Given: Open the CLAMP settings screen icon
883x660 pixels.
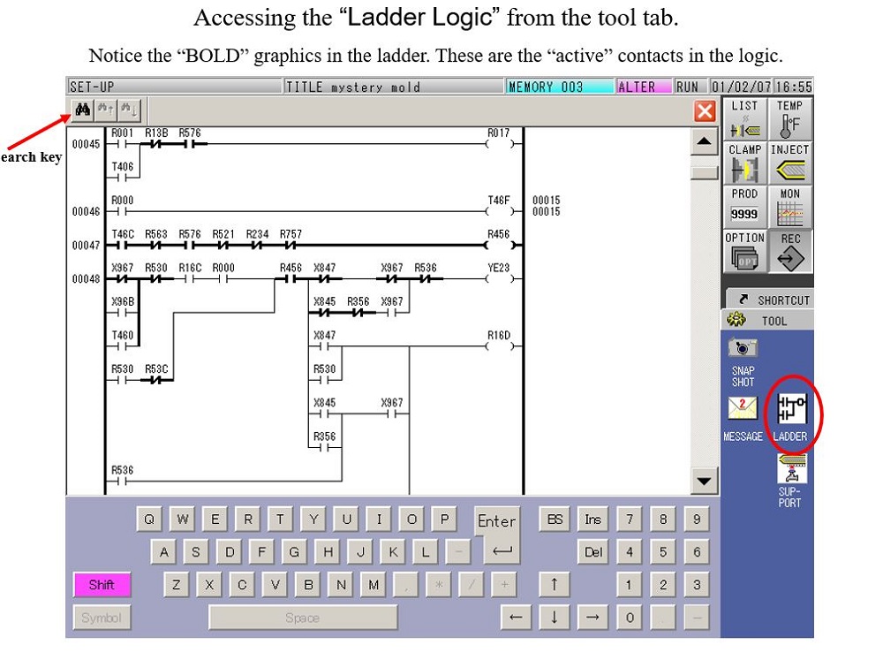Looking at the screenshot, I should tap(744, 161).
